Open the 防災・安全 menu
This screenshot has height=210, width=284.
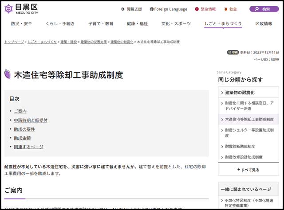[x=21, y=23]
